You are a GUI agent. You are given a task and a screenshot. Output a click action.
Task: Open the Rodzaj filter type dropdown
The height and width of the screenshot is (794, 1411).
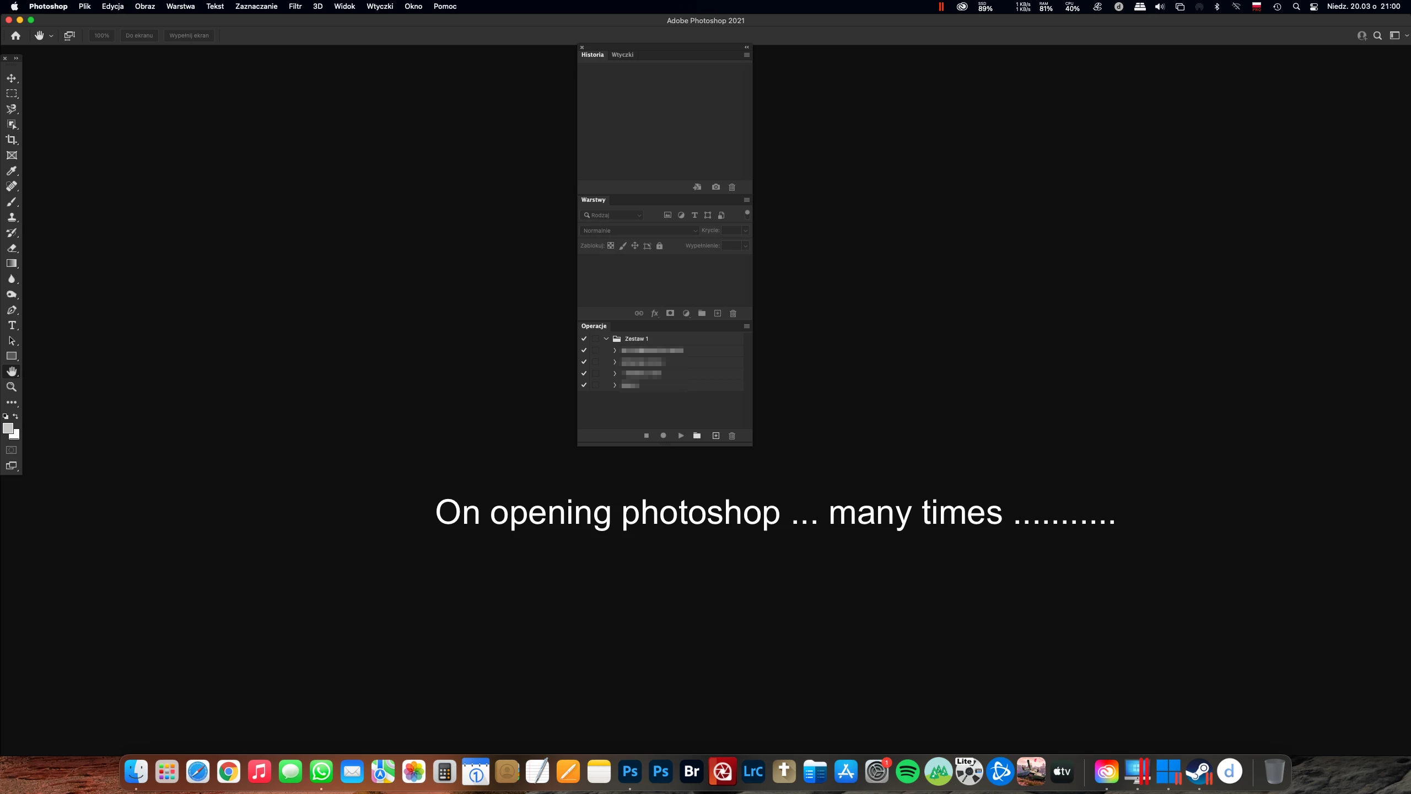[613, 215]
